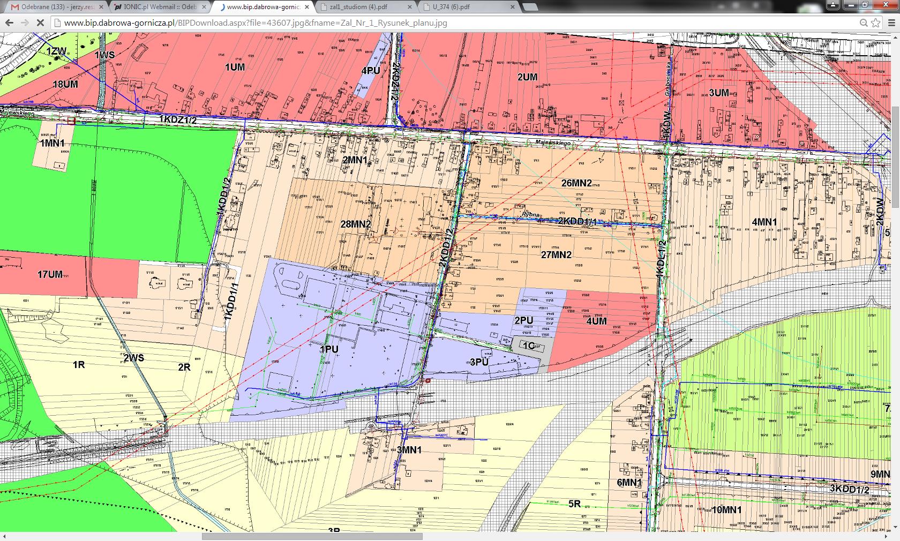Stop loading the current page

pos(41,23)
